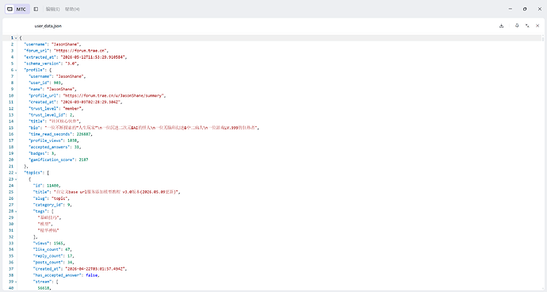Click the "accepted_answers": 31 line
The width and height of the screenshot is (547, 292).
click(55, 147)
